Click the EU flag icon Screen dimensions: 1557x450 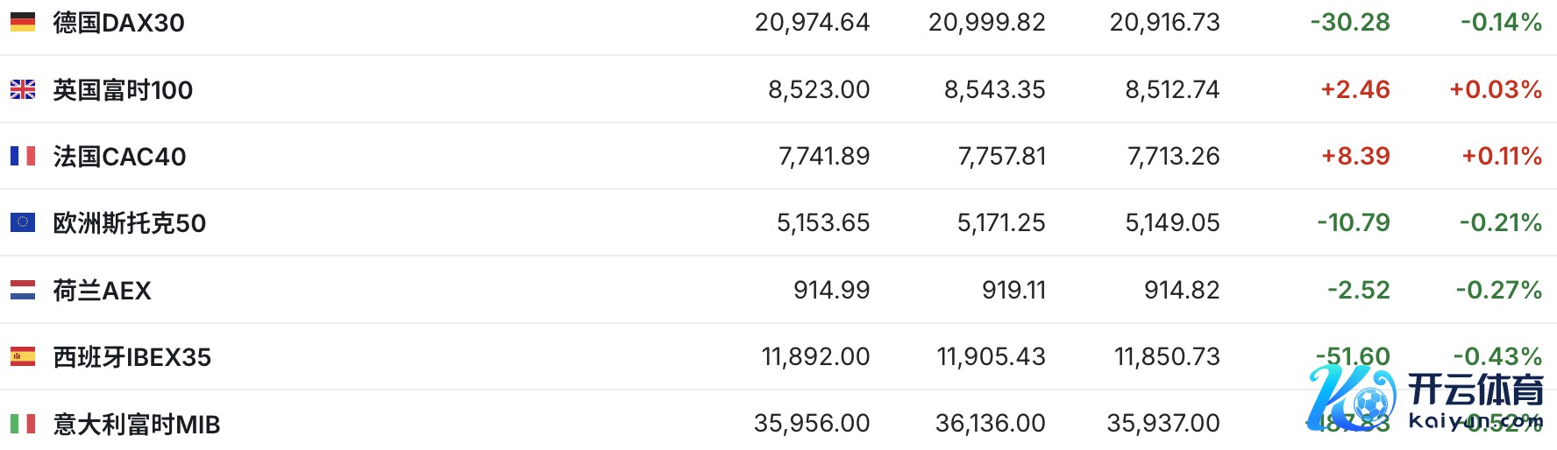(x=23, y=222)
